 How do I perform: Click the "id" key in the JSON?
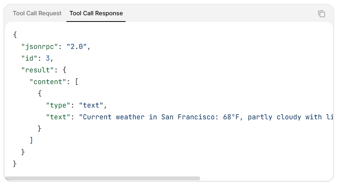(29, 58)
